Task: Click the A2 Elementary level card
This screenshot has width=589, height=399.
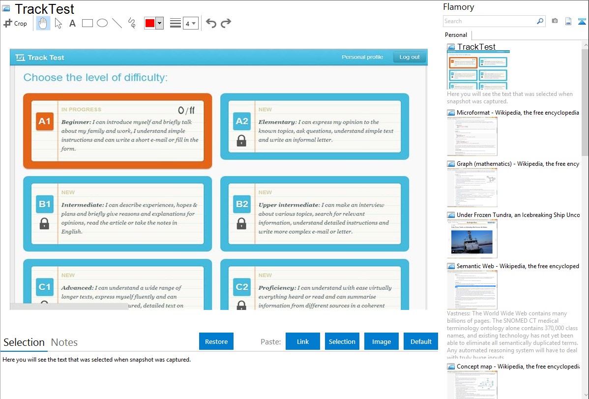Action: point(315,126)
